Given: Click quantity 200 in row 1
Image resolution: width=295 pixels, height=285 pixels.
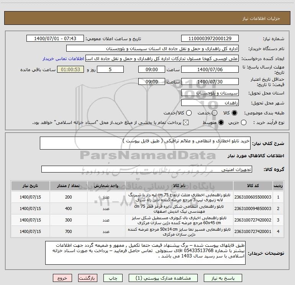Looking at the screenshot, I should pyautogui.click(x=69, y=197).
